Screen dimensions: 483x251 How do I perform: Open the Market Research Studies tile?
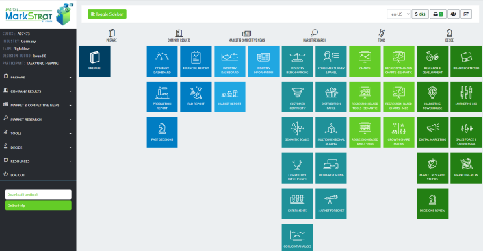tap(432, 168)
